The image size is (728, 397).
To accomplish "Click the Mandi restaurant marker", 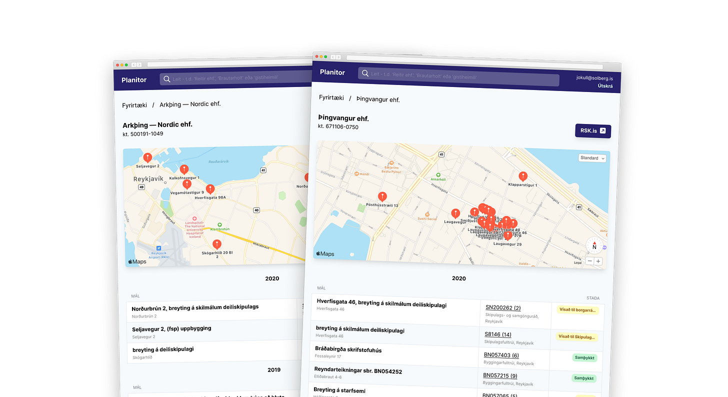I will [356, 174].
